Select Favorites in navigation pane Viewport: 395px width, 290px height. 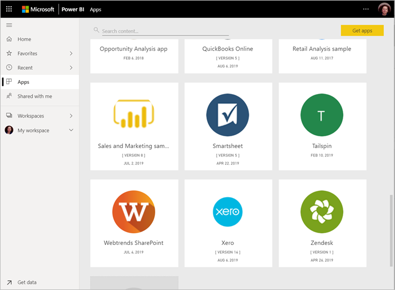click(x=40, y=53)
